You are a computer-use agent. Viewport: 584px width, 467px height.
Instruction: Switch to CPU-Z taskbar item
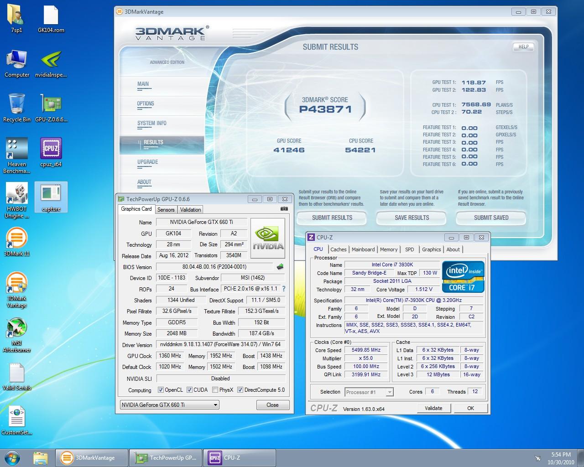(239, 458)
